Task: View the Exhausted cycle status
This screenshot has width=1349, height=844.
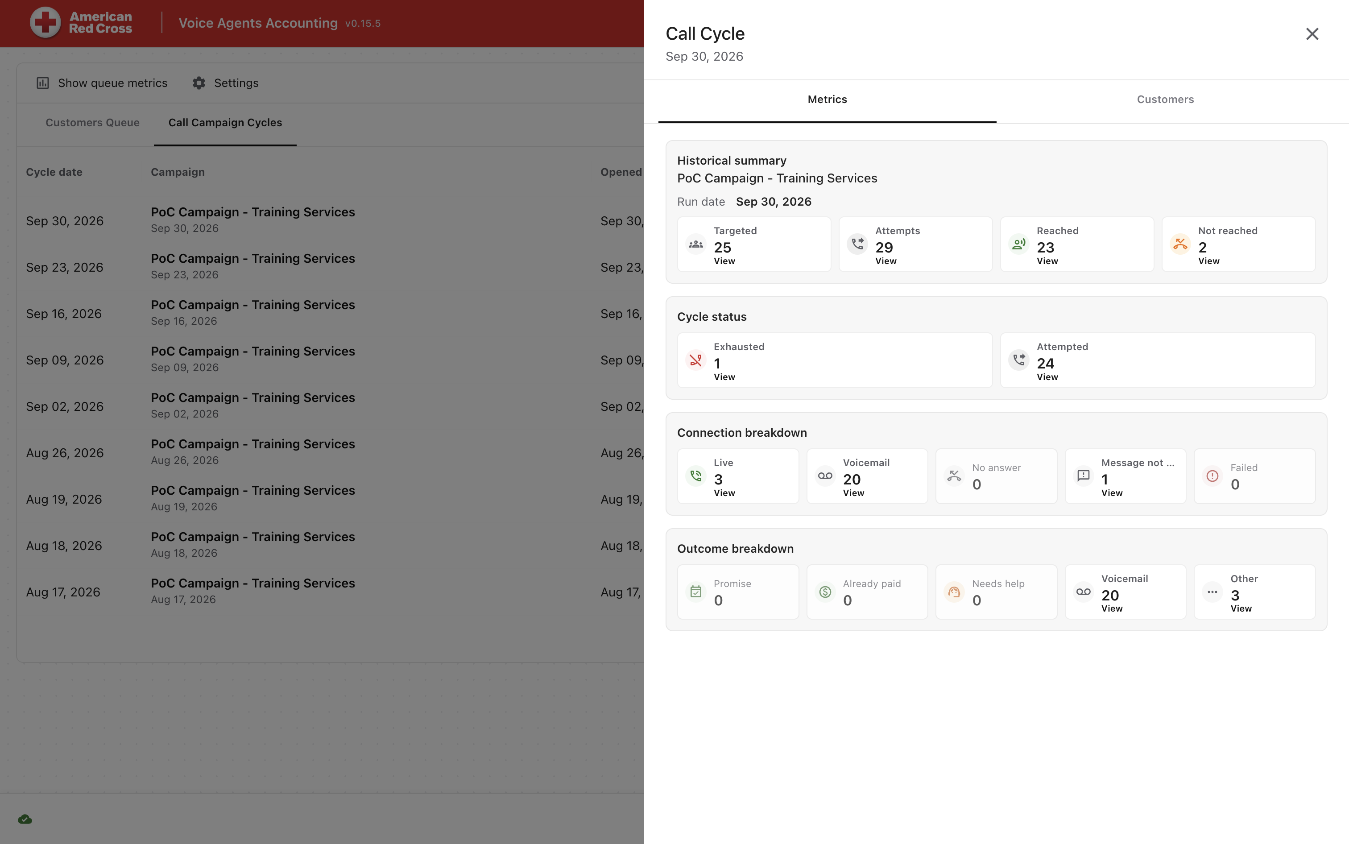Action: coord(724,377)
